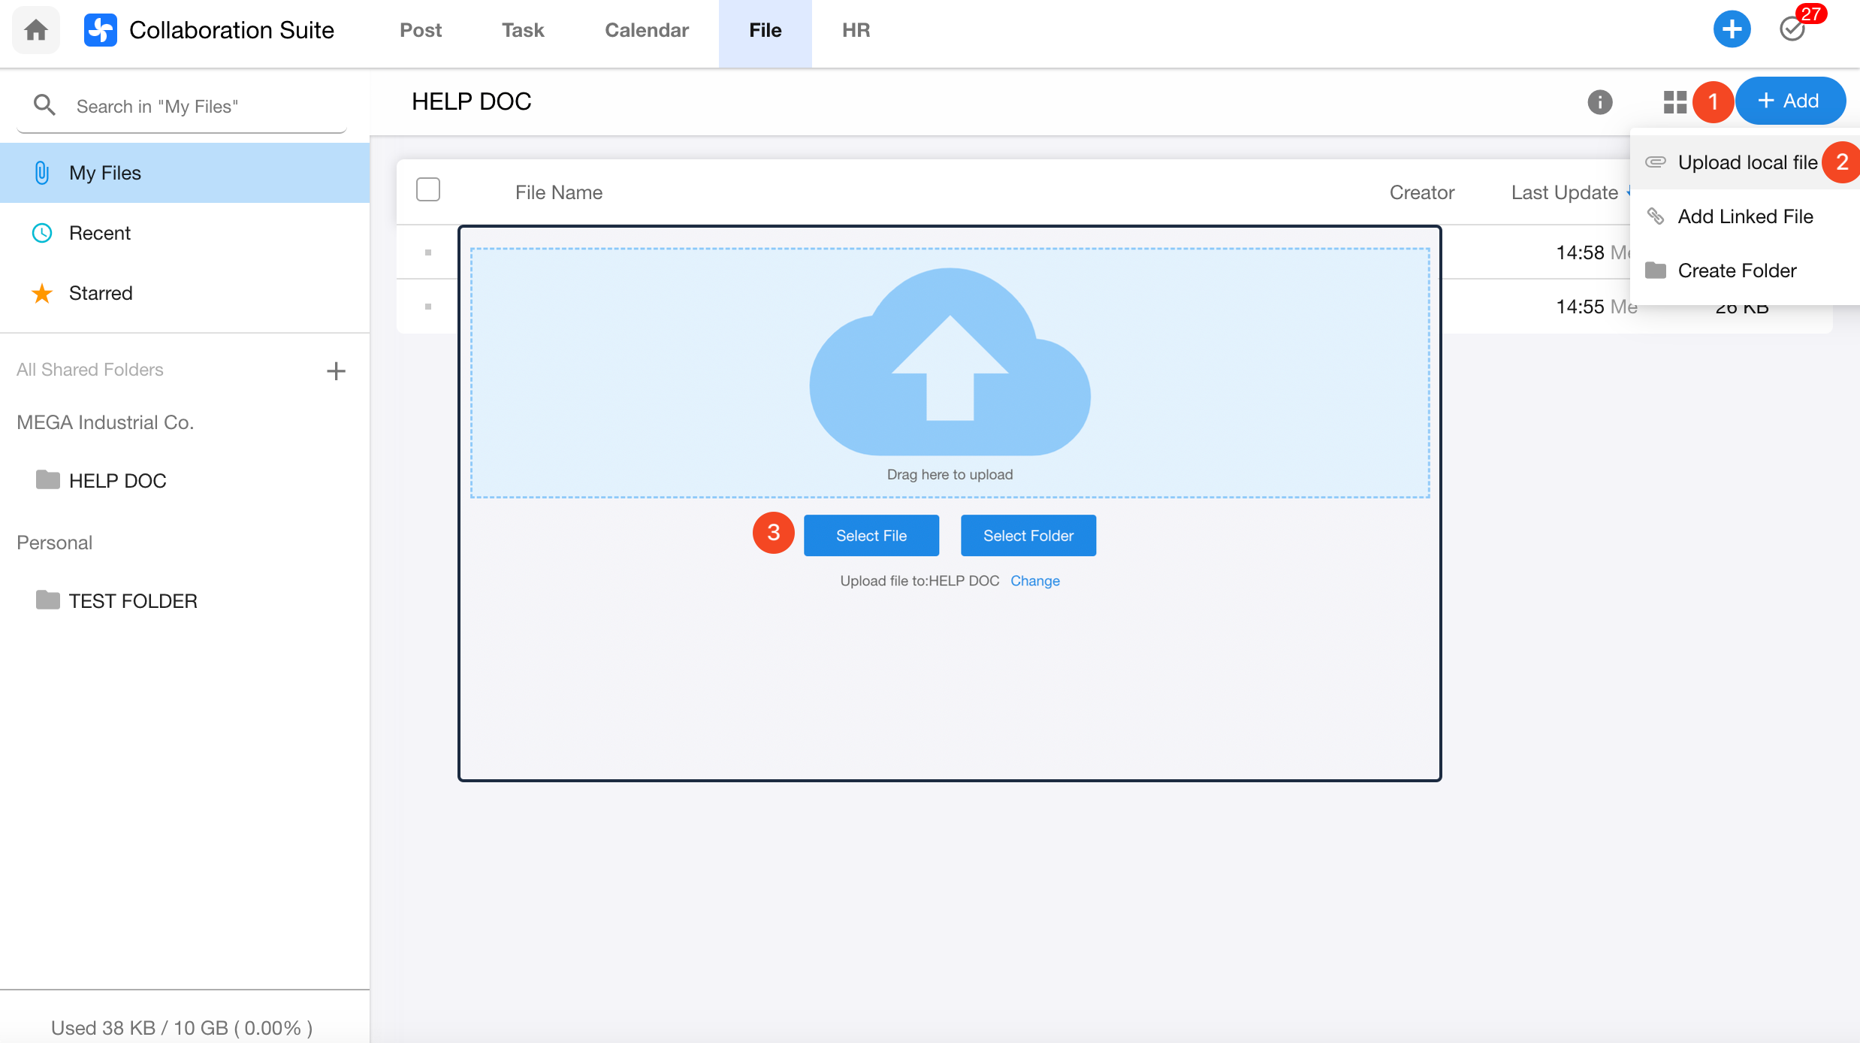Click the blue plus create icon
The height and width of the screenshot is (1043, 1860).
[x=1732, y=29]
